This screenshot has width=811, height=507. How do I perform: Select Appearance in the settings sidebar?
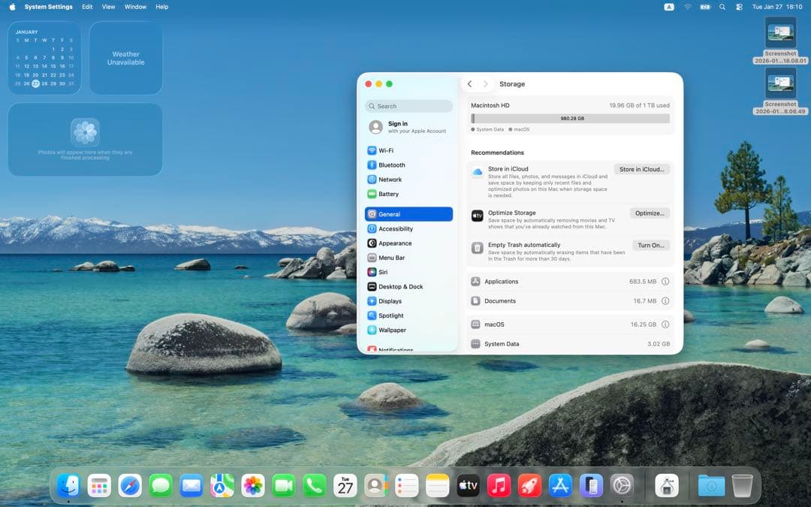pyautogui.click(x=392, y=243)
